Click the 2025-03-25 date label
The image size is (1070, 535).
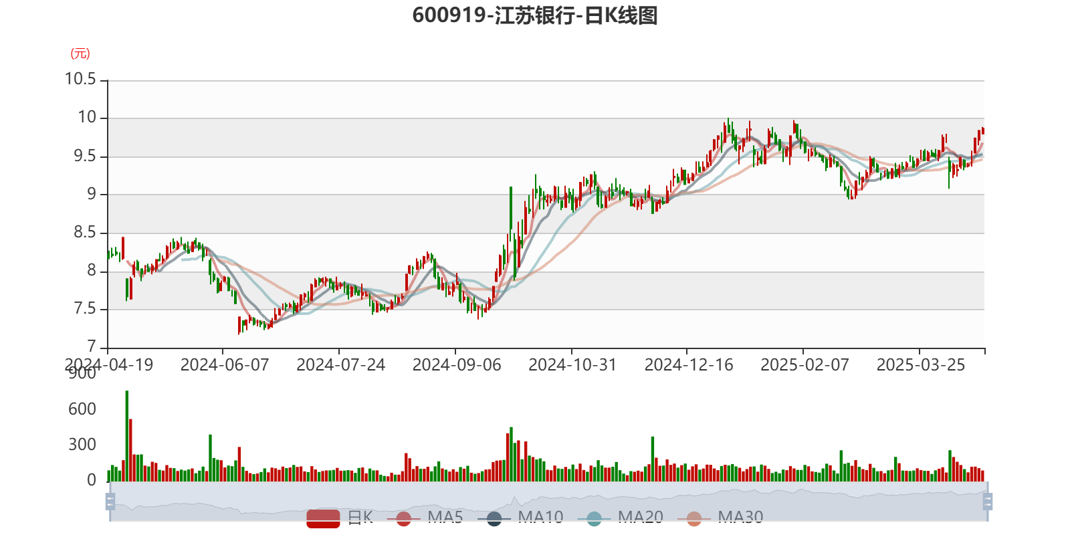click(x=921, y=364)
